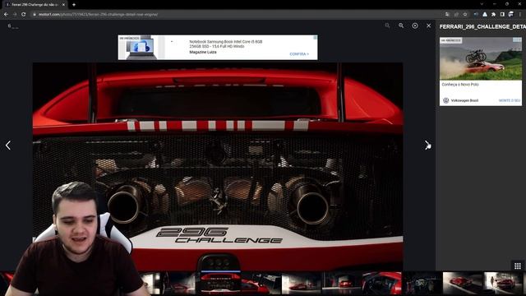This screenshot has height=296, width=526.
Task: Open the browser profile avatar
Action: coord(511,15)
